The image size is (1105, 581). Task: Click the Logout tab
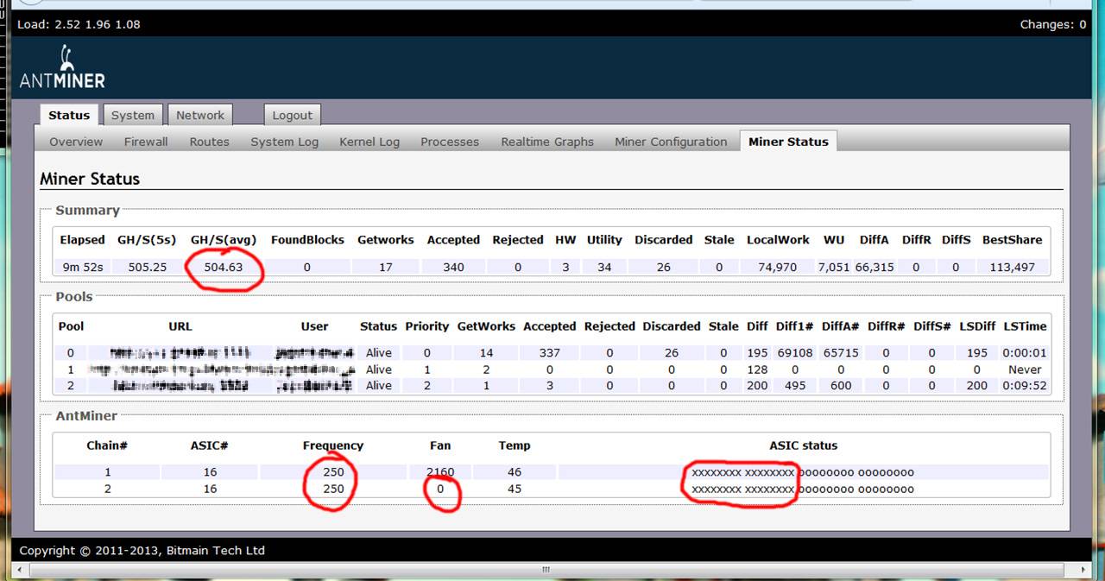click(x=293, y=115)
